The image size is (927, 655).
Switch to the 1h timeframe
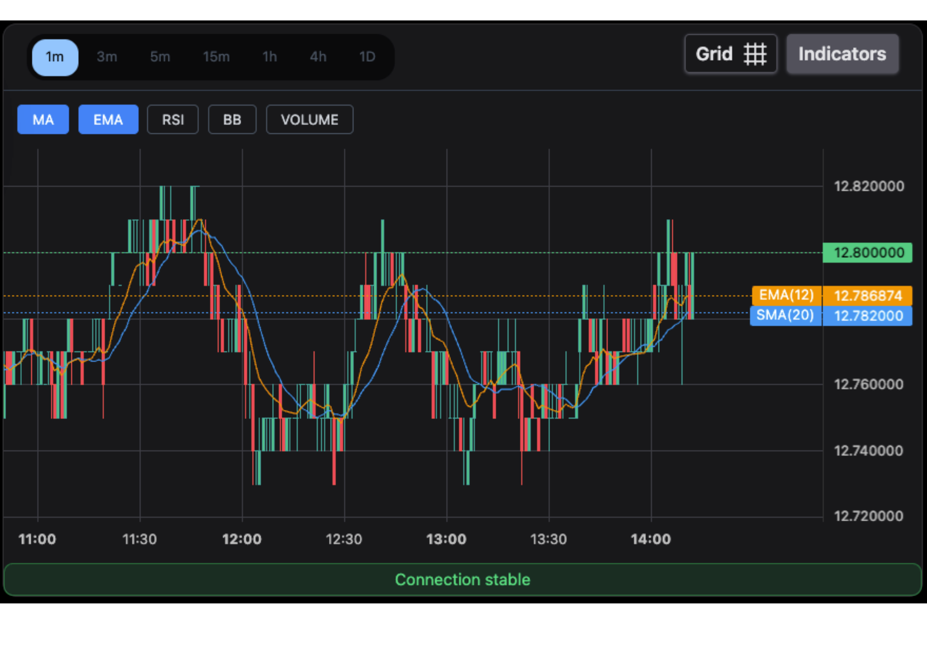pos(270,57)
